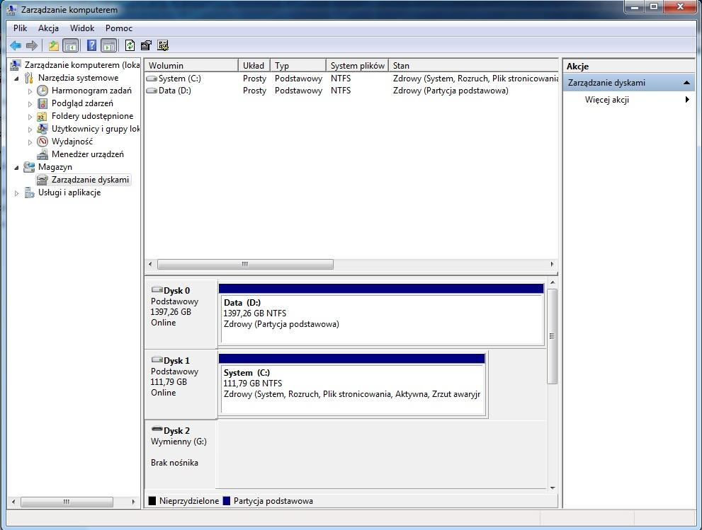Click the last toolbar icon with gear
This screenshot has height=530, width=702.
[162, 45]
